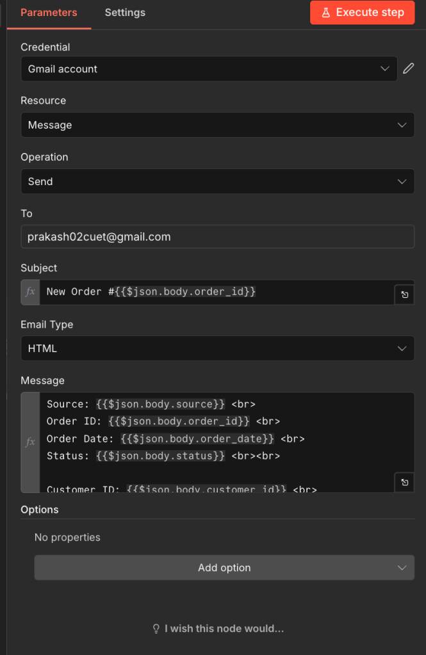Click the lightbulb icon near the feedback link
The height and width of the screenshot is (655, 426).
pos(156,629)
